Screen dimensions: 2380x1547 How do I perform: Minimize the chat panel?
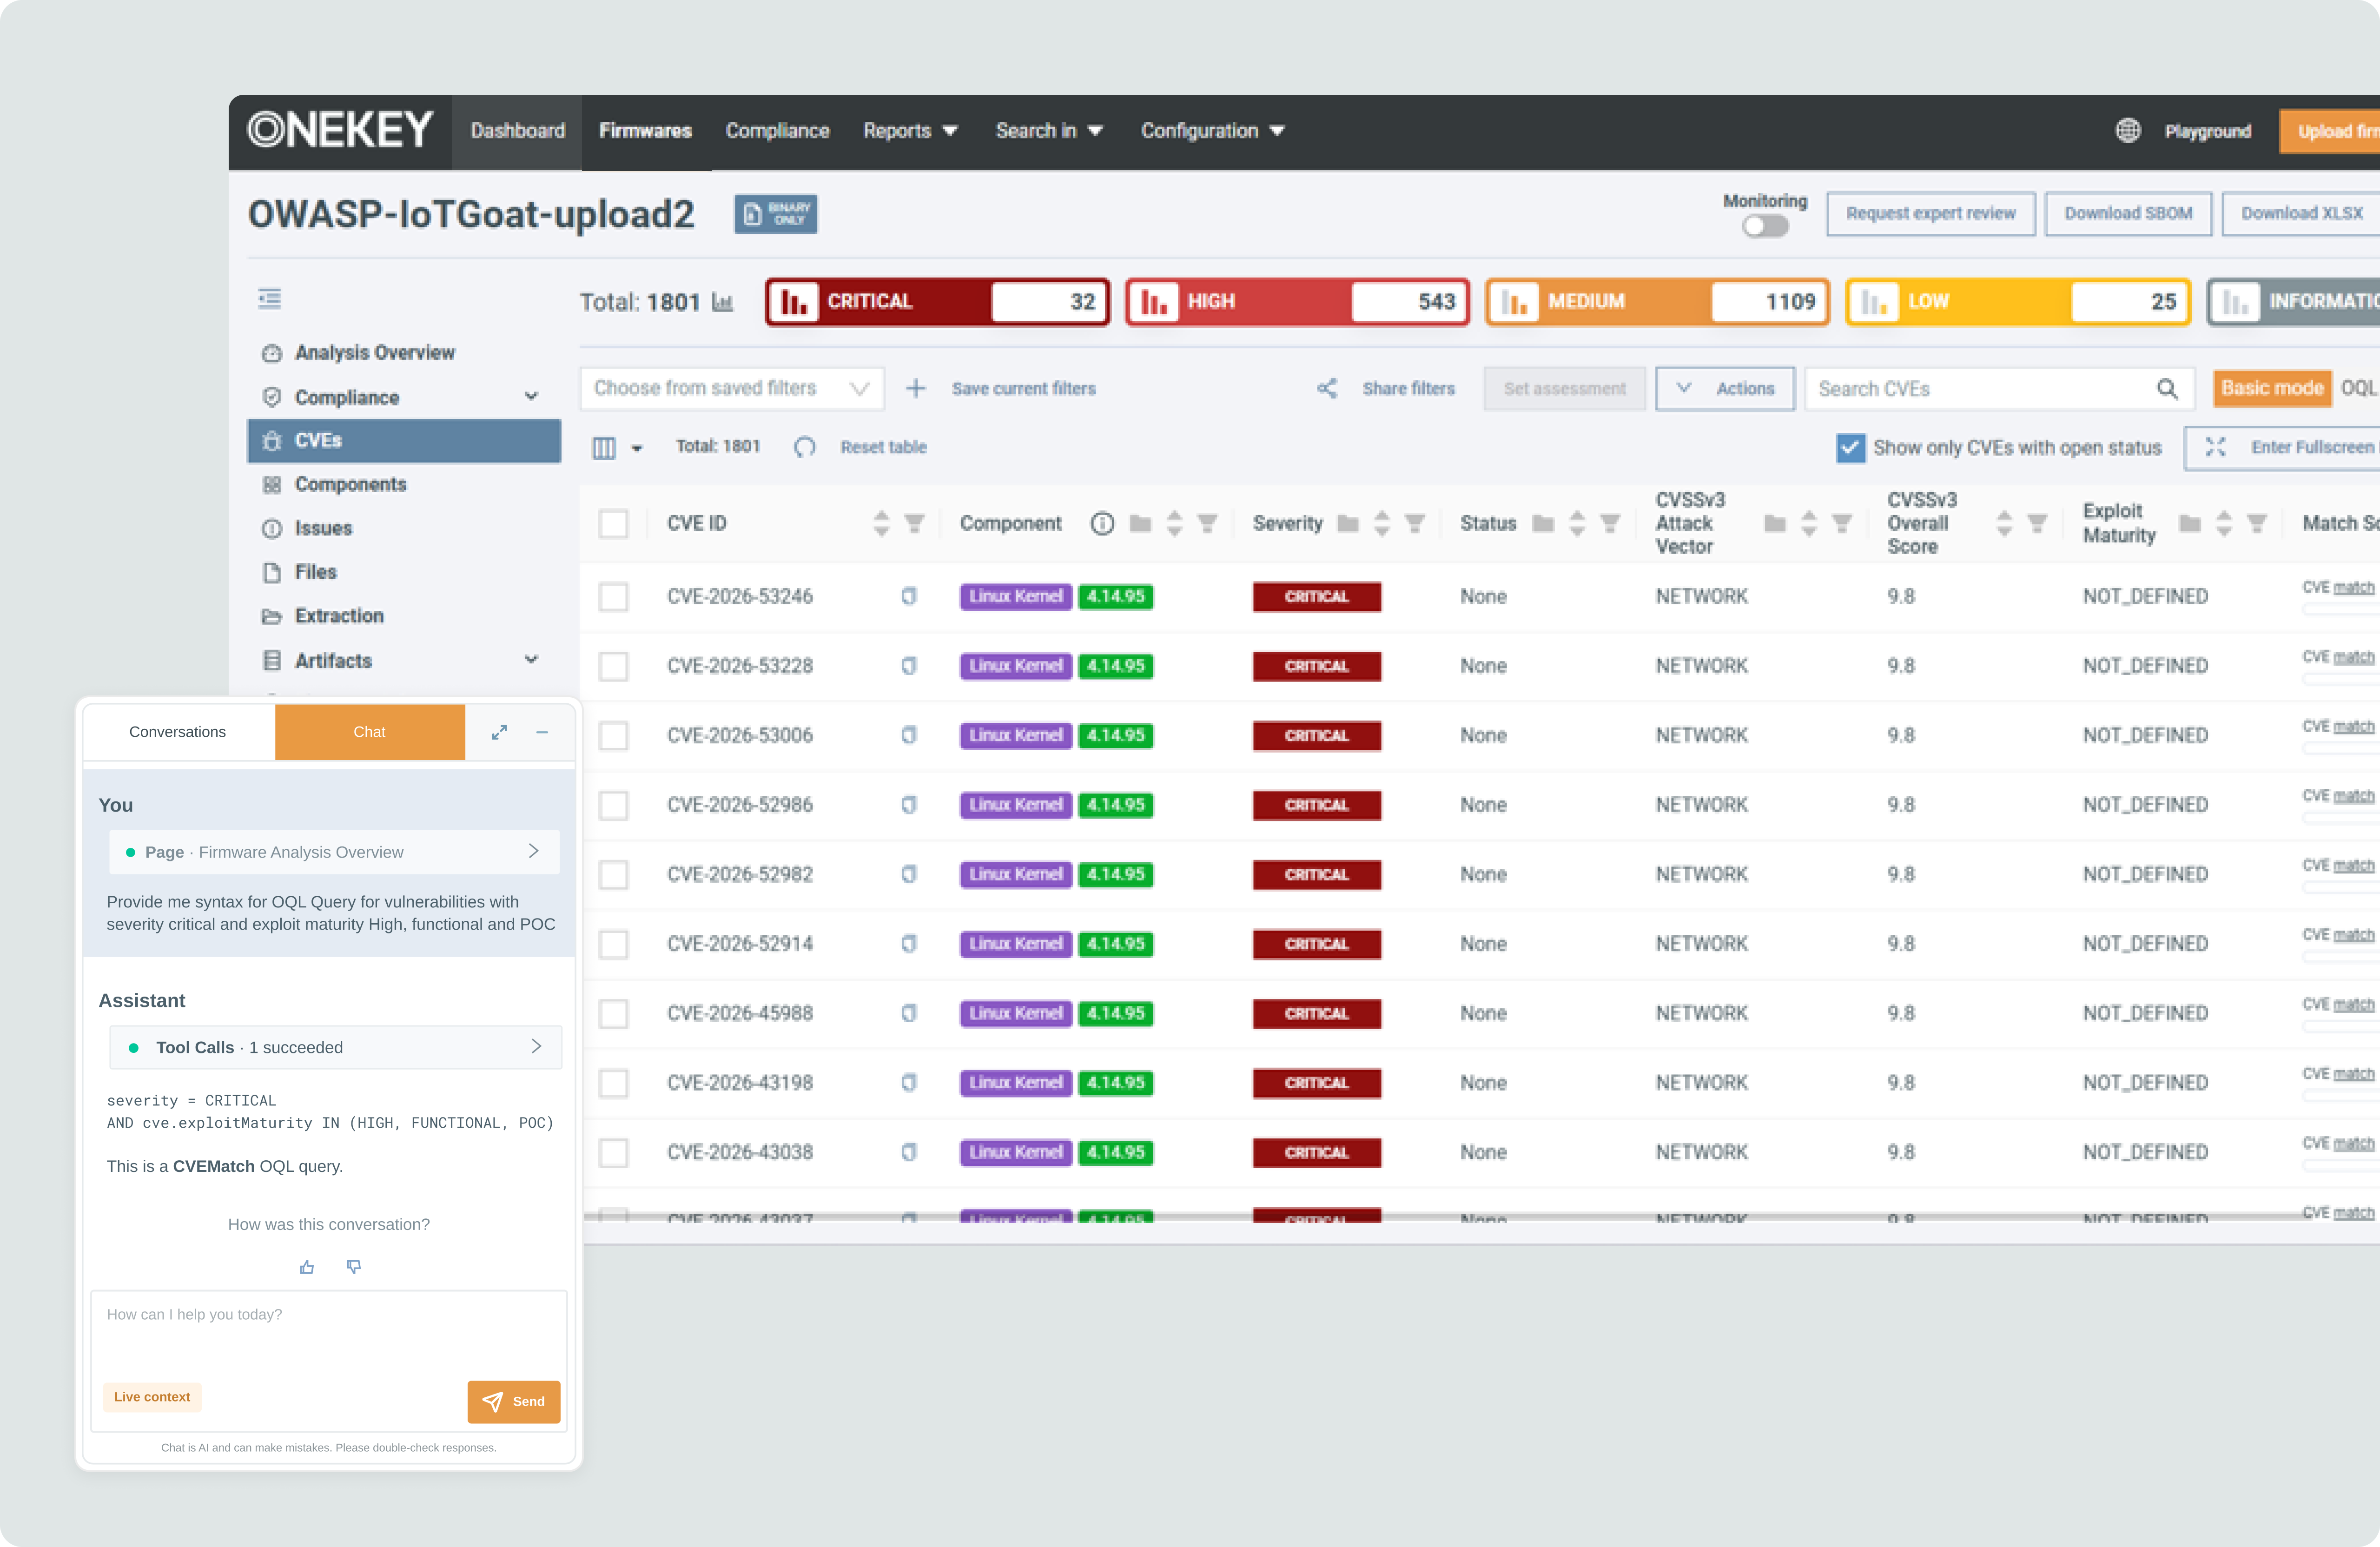coord(542,732)
